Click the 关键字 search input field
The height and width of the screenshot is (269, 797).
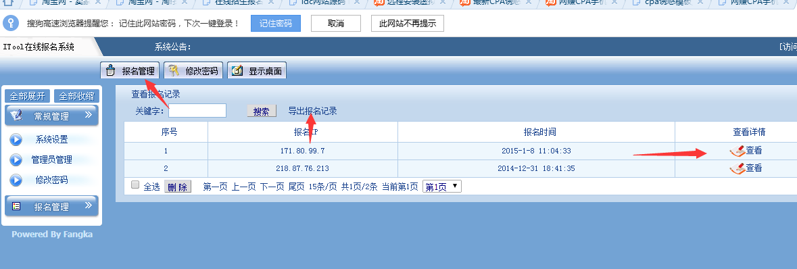pyautogui.click(x=197, y=110)
